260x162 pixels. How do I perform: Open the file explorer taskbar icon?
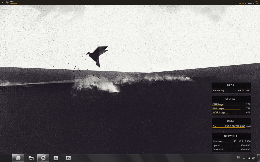pos(31,158)
